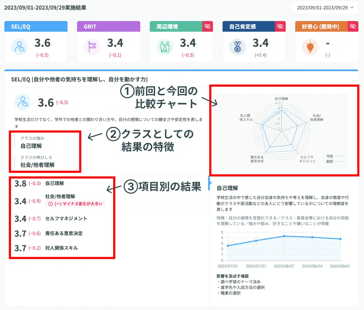Viewport: 364px width, 310px height.
Task: Toggle visibility eye on 周辺環境 card
Action: (x=208, y=26)
